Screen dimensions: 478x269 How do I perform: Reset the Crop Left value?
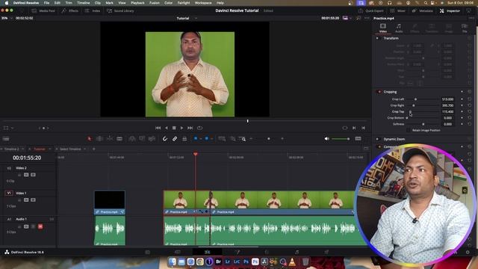[470, 99]
